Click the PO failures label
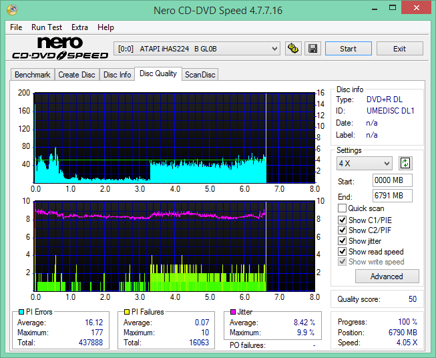The height and width of the screenshot is (358, 436). (248, 345)
